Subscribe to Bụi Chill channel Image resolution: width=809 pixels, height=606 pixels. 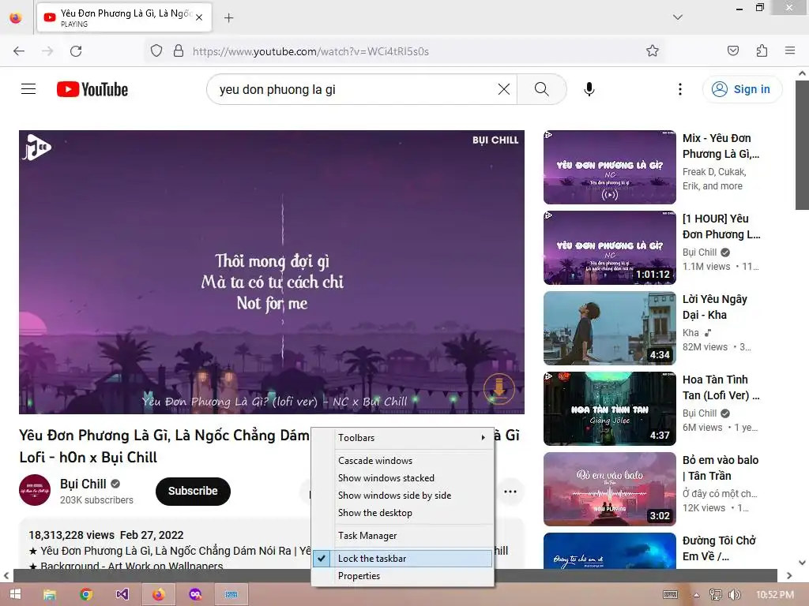tap(193, 491)
